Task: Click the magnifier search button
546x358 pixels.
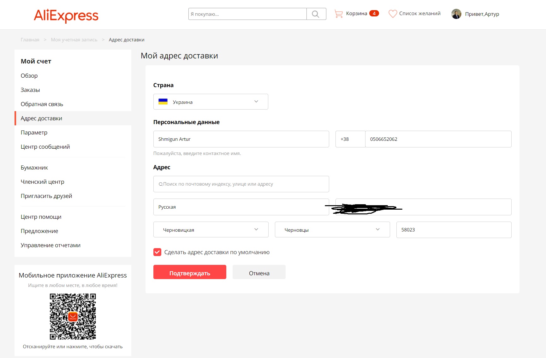Action: [x=316, y=14]
